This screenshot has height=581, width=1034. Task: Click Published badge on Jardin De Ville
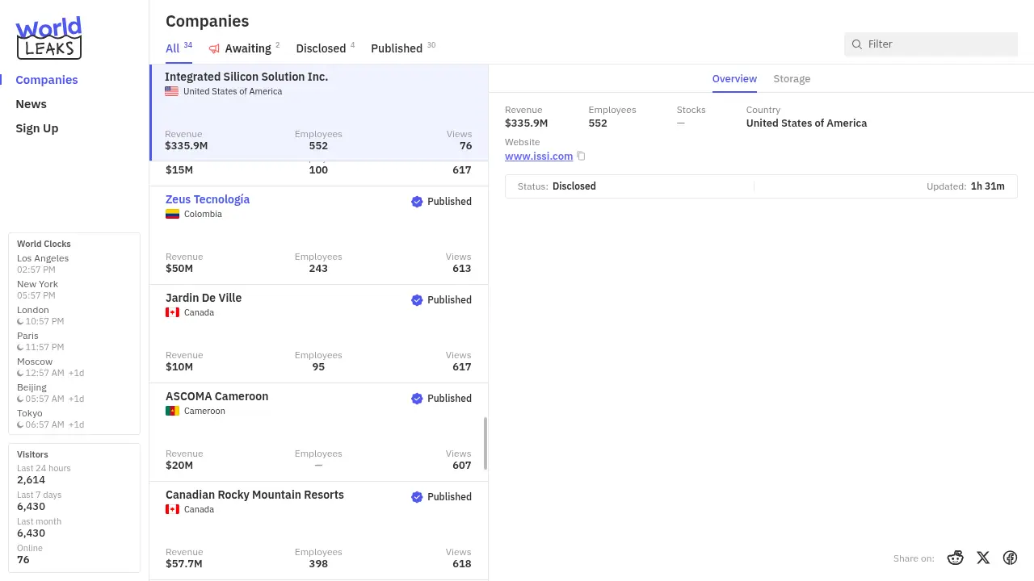pos(441,300)
